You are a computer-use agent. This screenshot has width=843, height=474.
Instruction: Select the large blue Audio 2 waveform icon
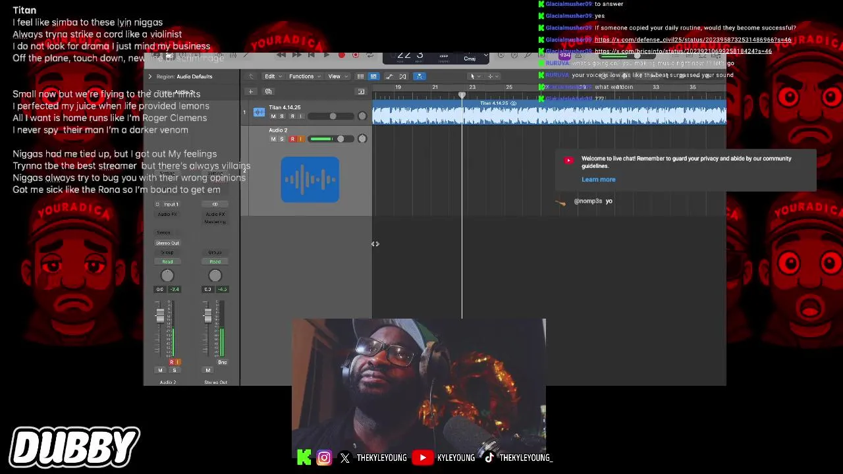310,179
